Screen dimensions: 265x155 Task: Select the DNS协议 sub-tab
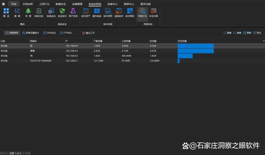(x=49, y=33)
